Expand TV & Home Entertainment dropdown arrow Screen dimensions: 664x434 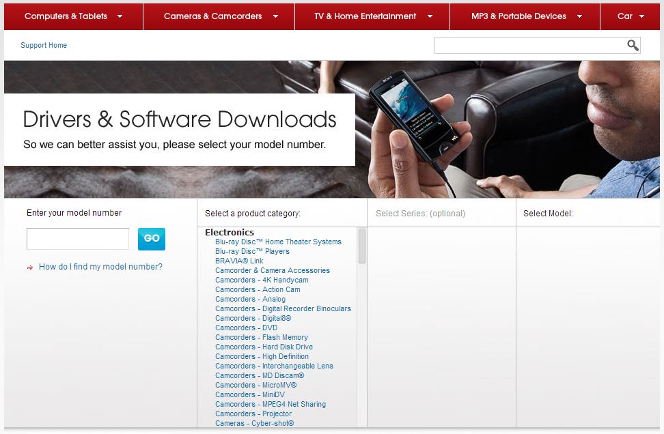[x=430, y=16]
